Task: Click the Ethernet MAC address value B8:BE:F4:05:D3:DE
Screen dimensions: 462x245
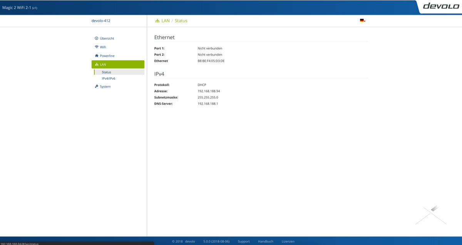Action: (x=211, y=61)
